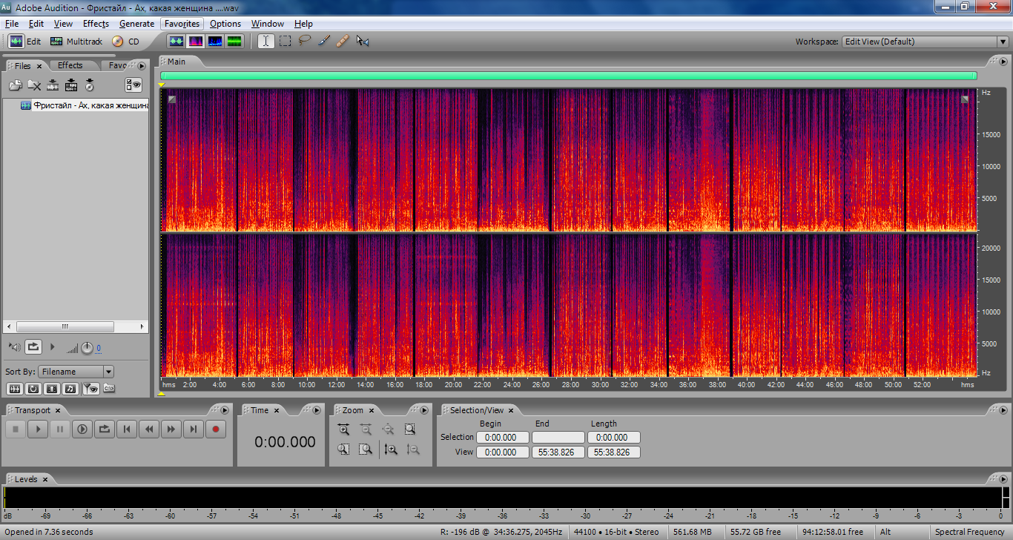Select the Scrub tool
This screenshot has width=1013, height=540.
point(362,42)
